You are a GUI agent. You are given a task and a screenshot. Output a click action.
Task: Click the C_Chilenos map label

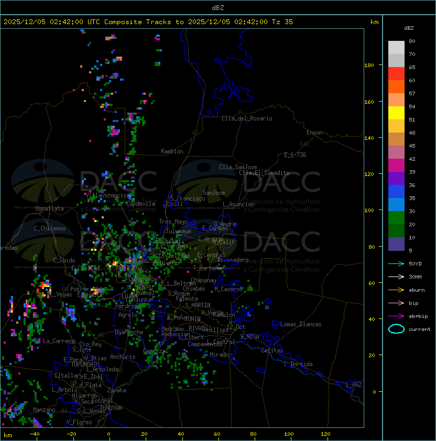50,228
